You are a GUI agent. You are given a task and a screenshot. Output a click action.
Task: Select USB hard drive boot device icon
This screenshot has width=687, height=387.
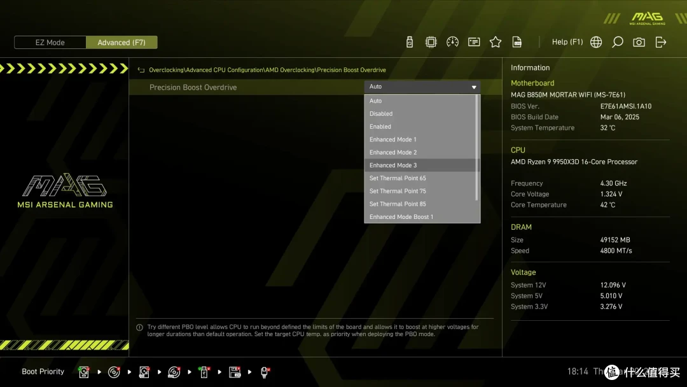[x=144, y=372]
